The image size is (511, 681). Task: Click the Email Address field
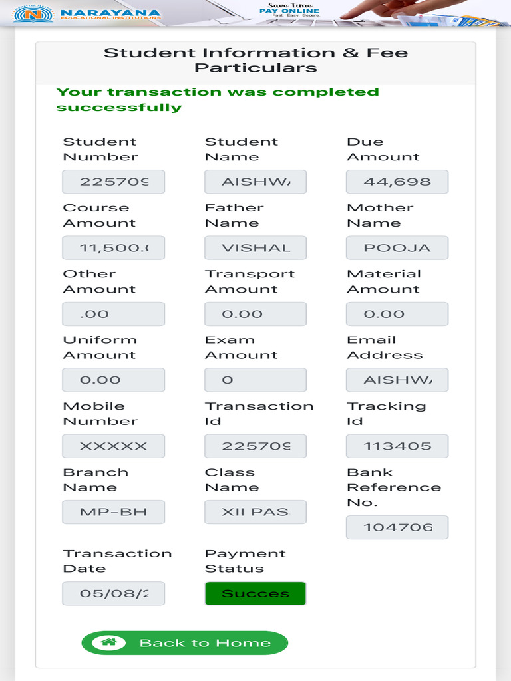pos(397,380)
